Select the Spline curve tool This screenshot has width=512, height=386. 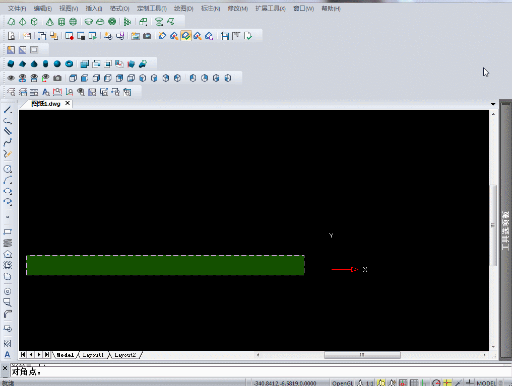(8, 143)
